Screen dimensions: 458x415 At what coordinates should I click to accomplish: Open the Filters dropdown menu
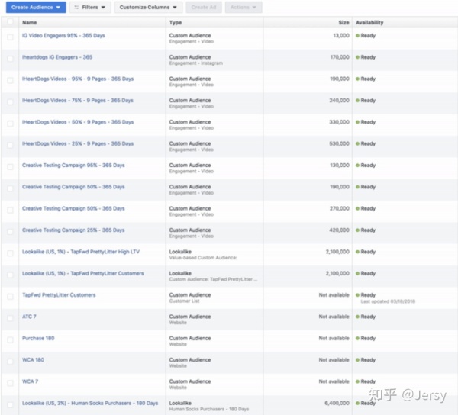pos(90,7)
